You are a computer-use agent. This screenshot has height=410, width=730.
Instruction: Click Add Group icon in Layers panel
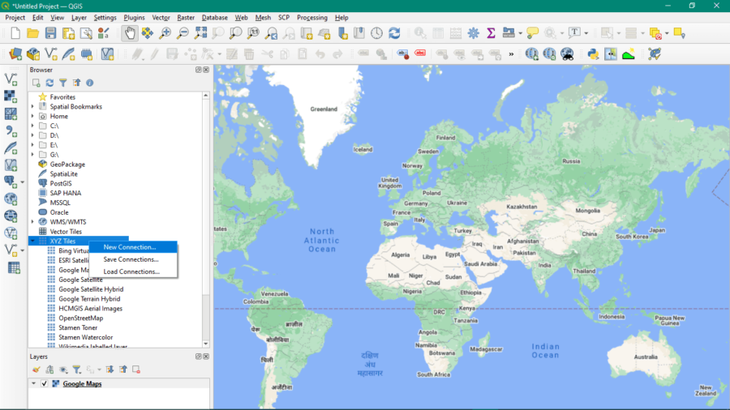[49, 369]
